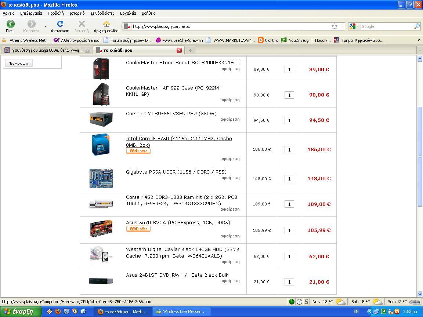The image size is (423, 317).
Task: Switch to the 'η συνθεση μου μεχρι 800€' tab
Action: pyautogui.click(x=47, y=50)
